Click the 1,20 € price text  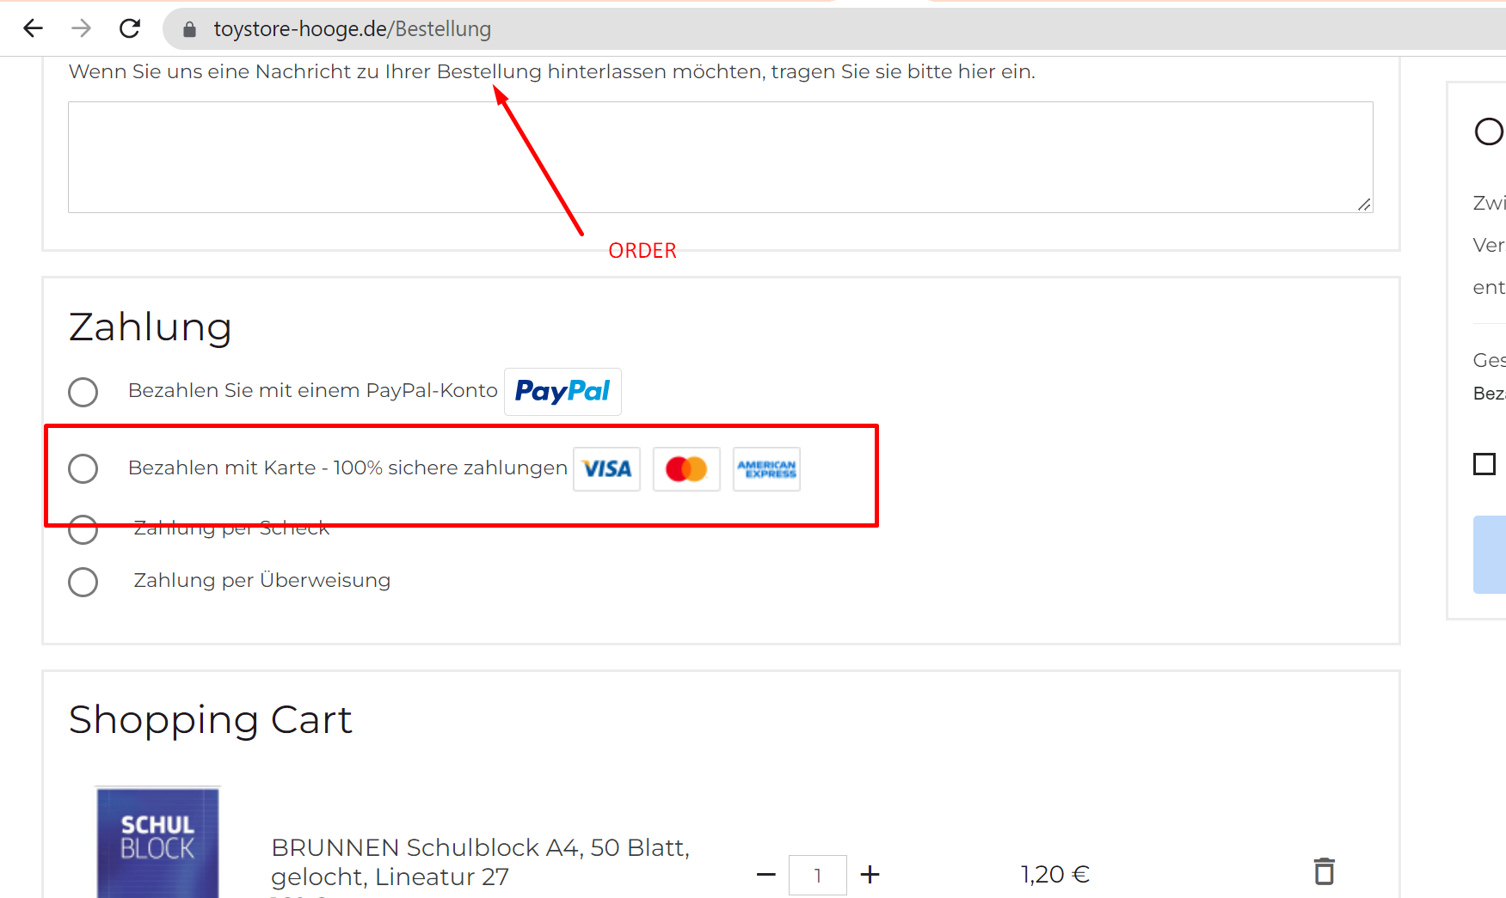coord(1055,875)
